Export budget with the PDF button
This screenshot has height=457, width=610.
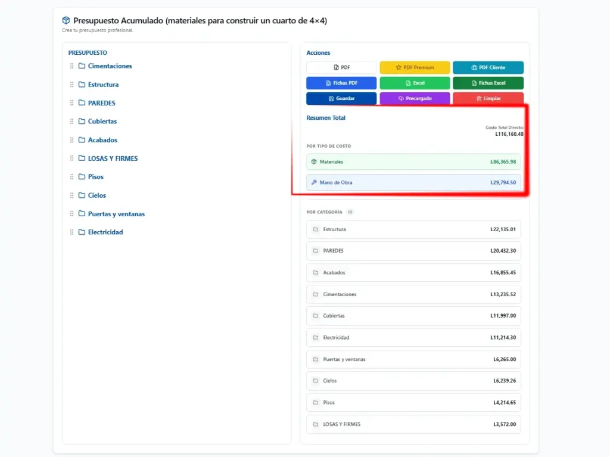pos(341,68)
